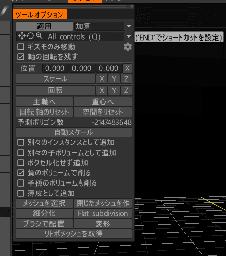
Task: Click the 変形 button
Action: [x=103, y=224]
